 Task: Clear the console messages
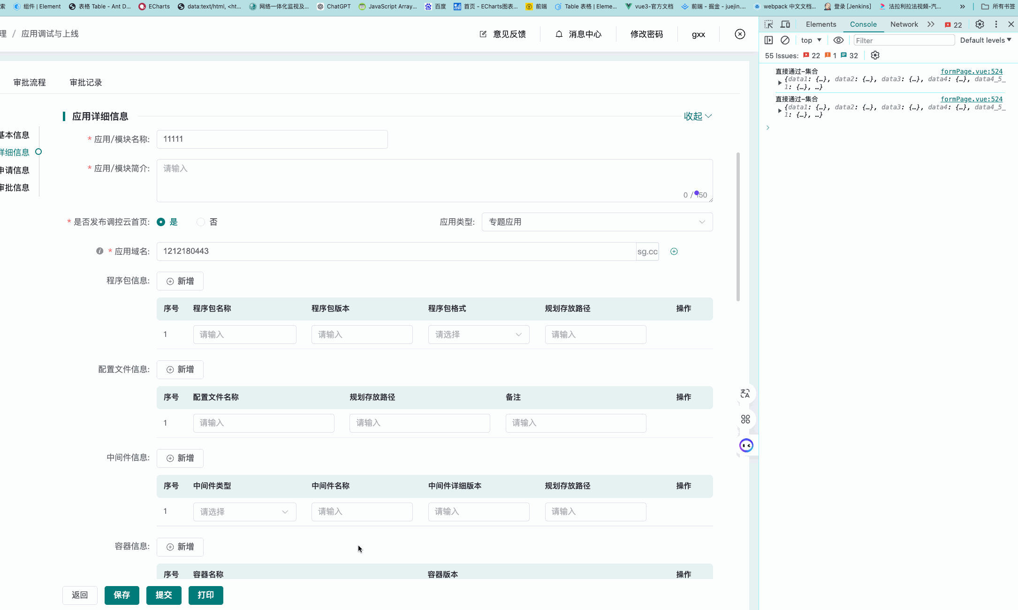point(786,40)
